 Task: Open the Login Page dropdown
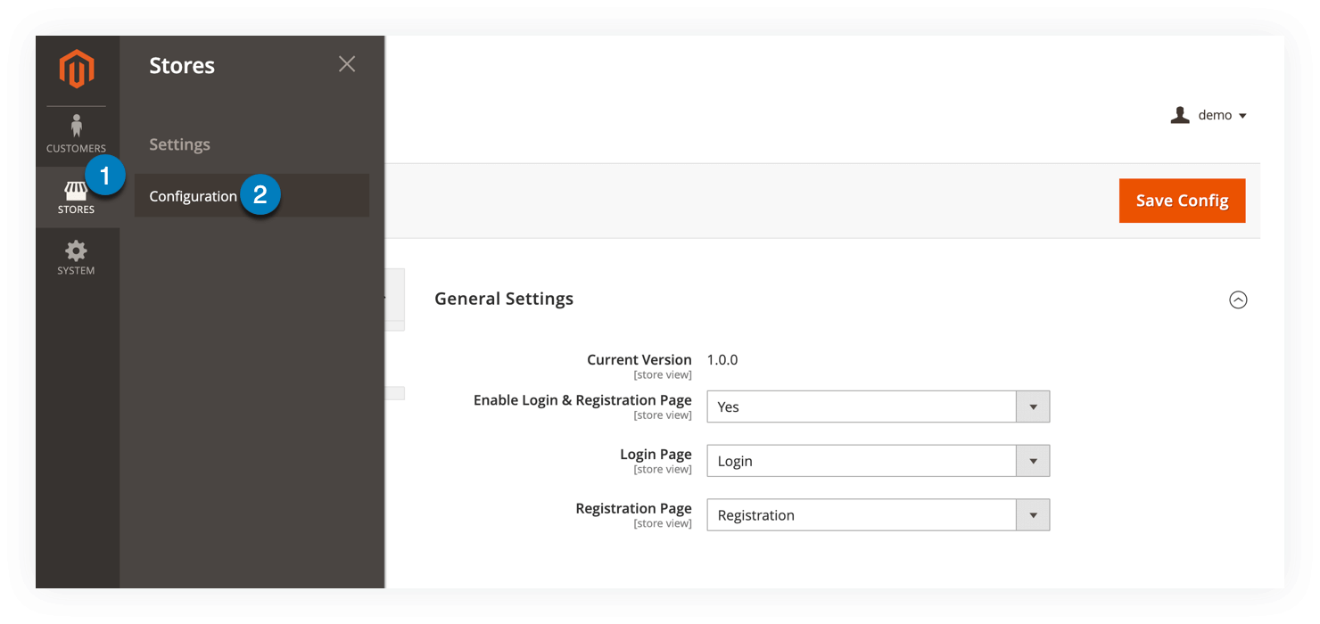tap(878, 461)
